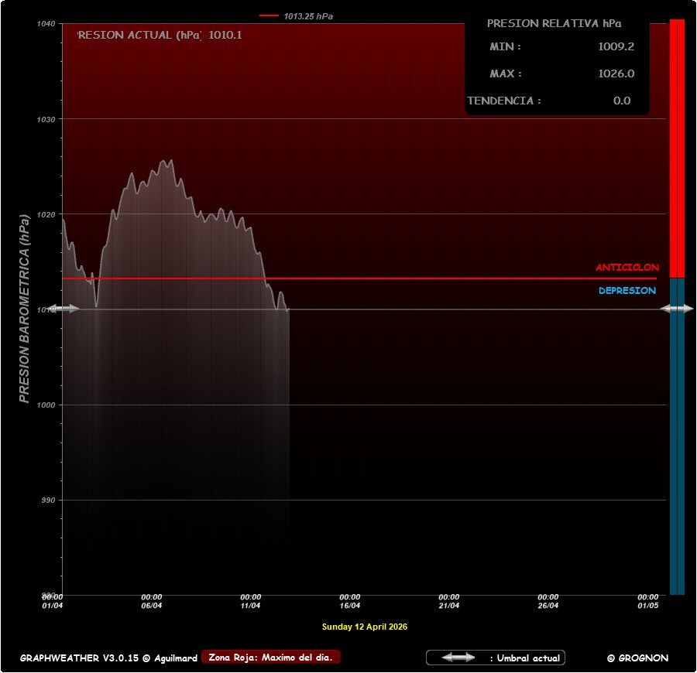Click the right threshold arrow marker

tap(677, 309)
